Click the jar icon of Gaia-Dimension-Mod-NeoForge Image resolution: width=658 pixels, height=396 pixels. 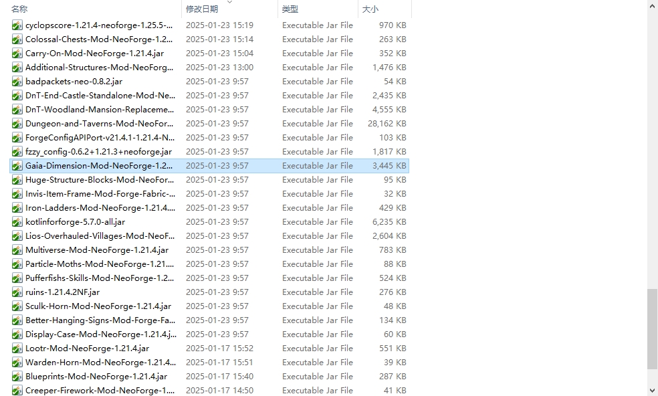pos(17,166)
